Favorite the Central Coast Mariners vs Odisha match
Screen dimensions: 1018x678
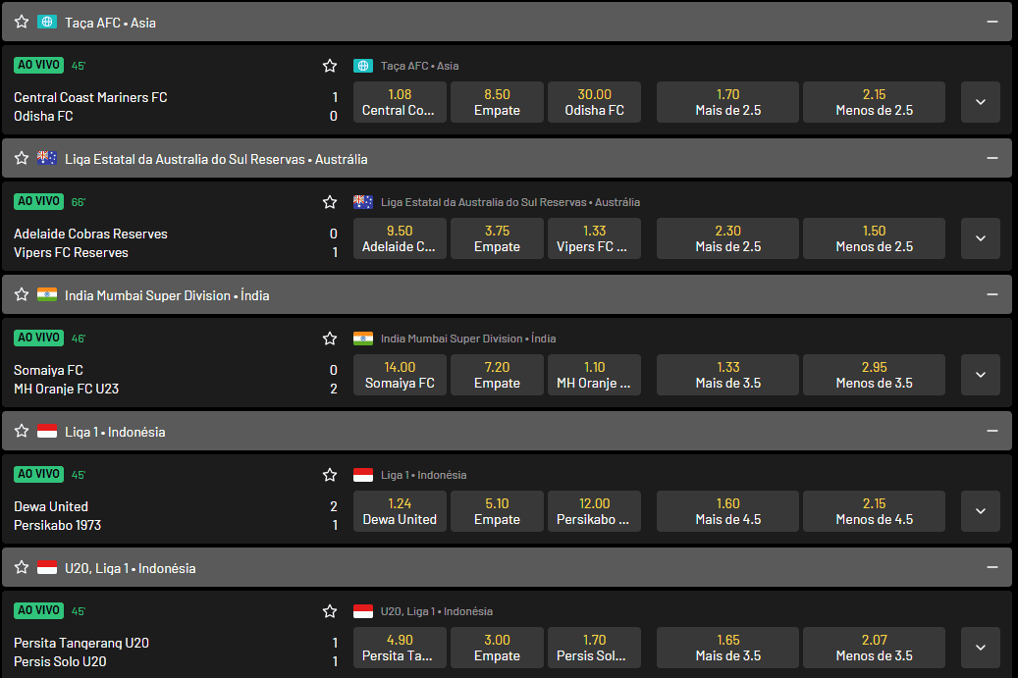(330, 66)
